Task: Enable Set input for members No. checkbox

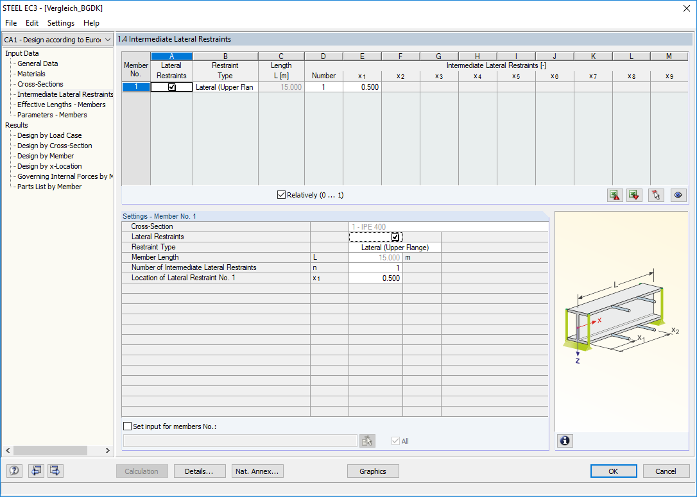Action: (128, 426)
